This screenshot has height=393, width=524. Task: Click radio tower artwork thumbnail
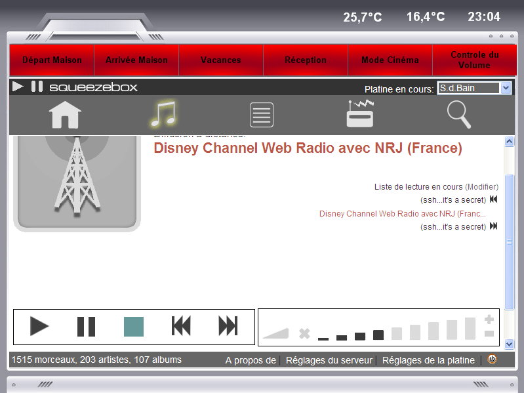pyautogui.click(x=77, y=183)
